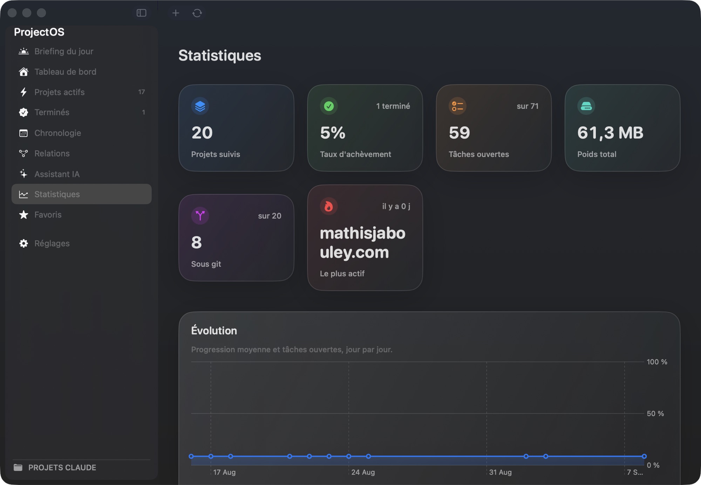Select the Statistiques sidebar item

[82, 194]
